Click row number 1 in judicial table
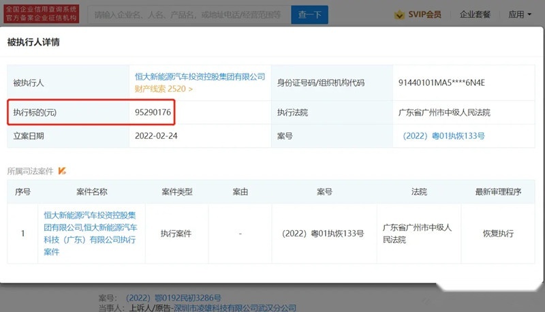The height and width of the screenshot is (312, 545). tap(22, 234)
